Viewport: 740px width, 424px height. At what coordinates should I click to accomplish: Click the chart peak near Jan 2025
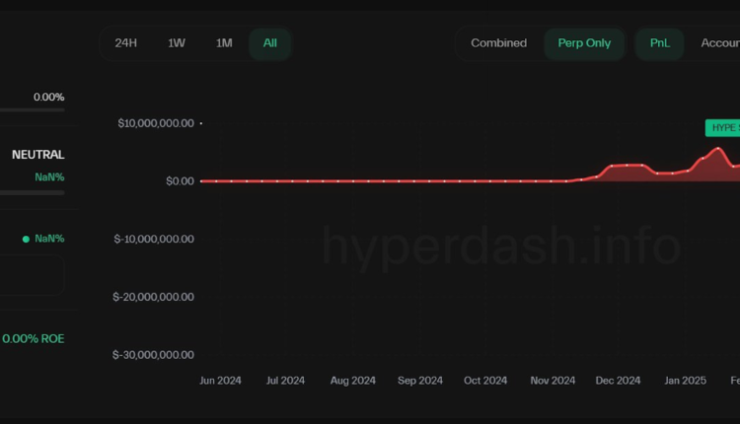716,149
